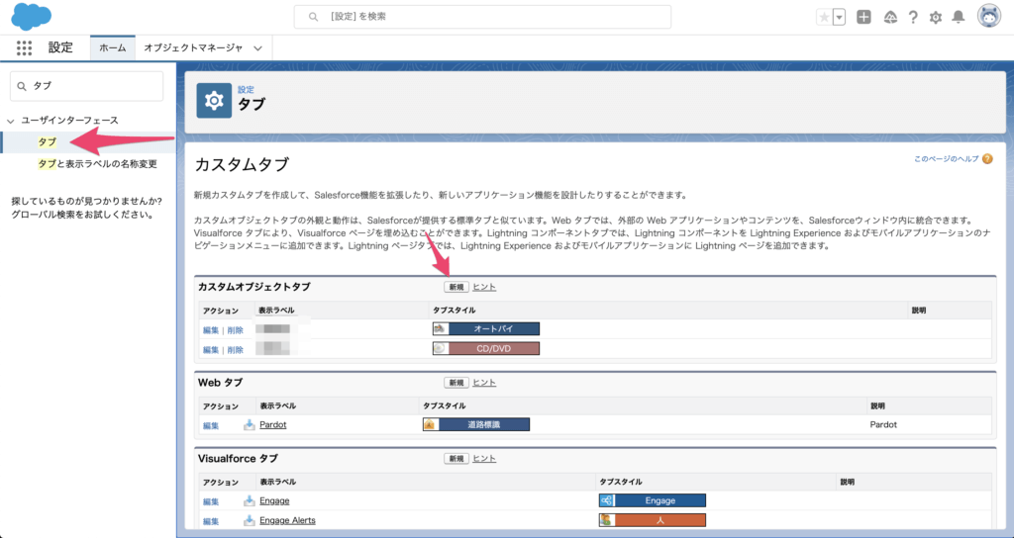Click 新規 button for カスタムオブジェクトタブ

point(456,287)
